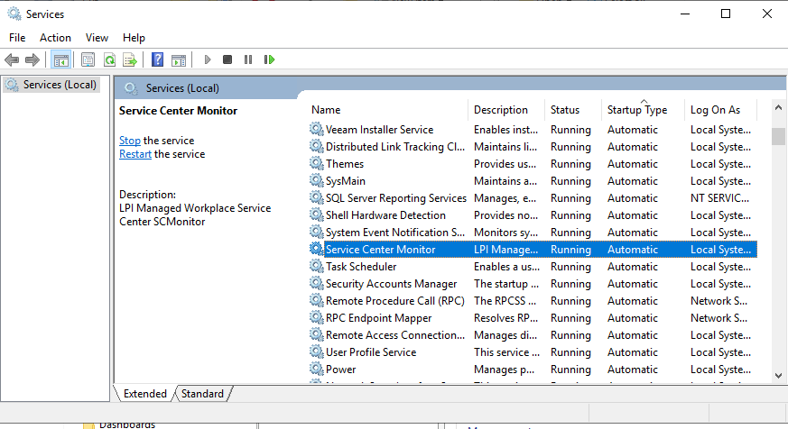Toggle the Show/Hide Action Pane icon

pyautogui.click(x=179, y=60)
